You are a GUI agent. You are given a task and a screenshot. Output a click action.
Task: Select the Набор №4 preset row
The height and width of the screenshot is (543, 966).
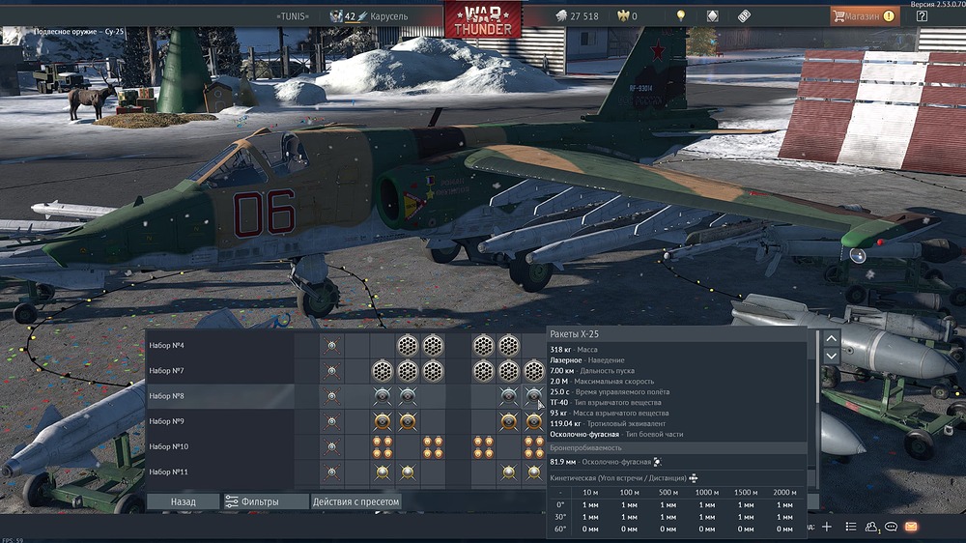[x=218, y=345]
